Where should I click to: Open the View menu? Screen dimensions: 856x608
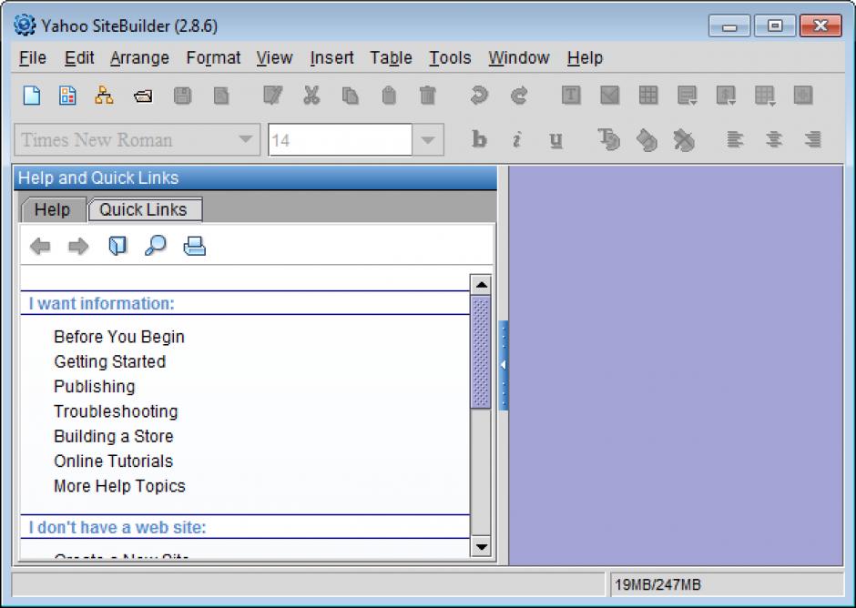coord(275,58)
